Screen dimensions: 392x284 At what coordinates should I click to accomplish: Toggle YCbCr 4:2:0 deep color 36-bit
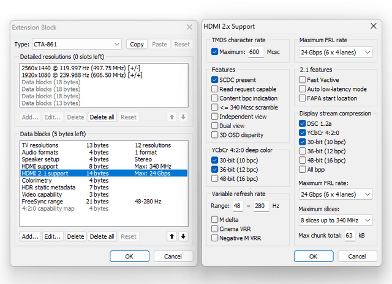pos(214,169)
